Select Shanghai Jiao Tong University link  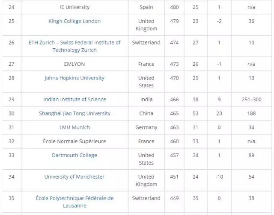pos(74,114)
